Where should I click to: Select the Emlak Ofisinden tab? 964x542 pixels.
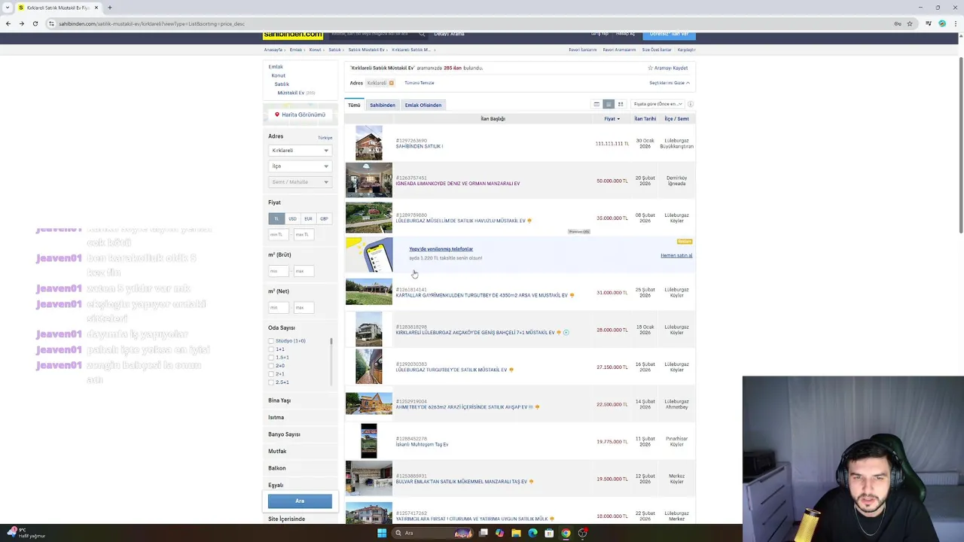tap(423, 105)
